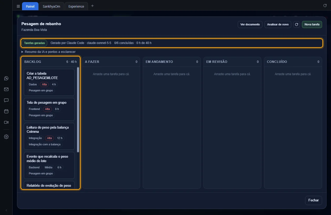
Task: Open the settings gear icon
Action: tap(6, 137)
